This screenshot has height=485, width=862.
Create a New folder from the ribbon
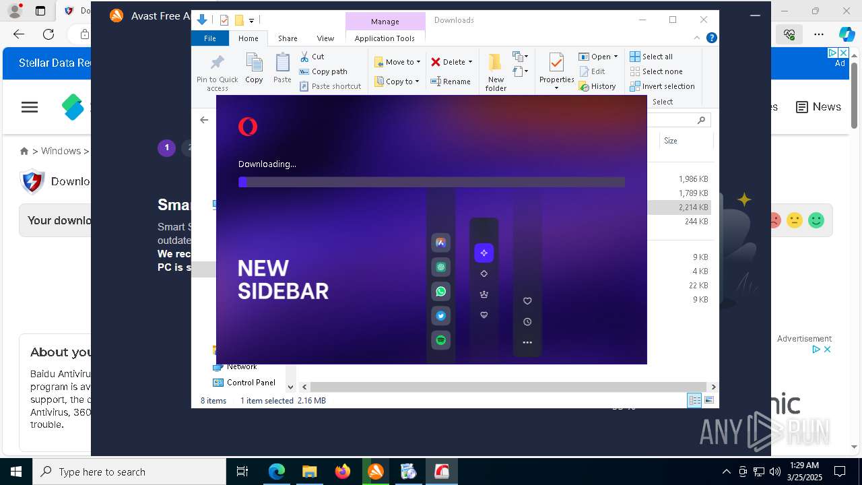point(496,72)
